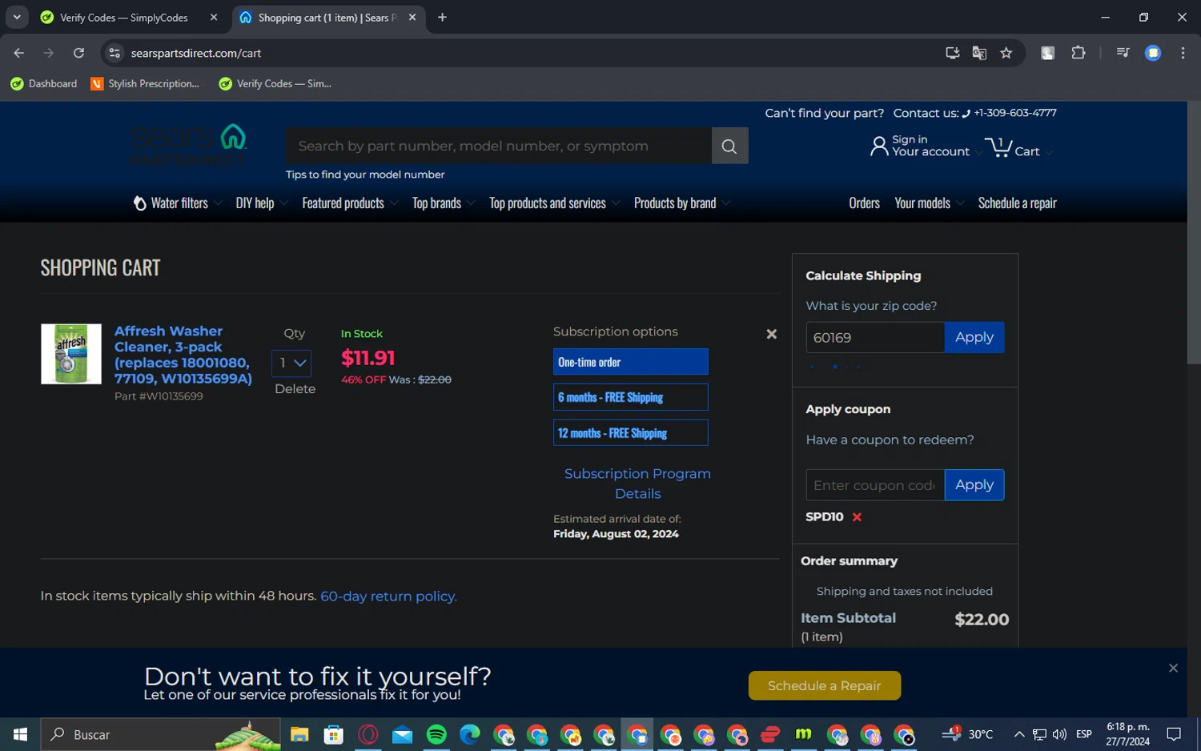This screenshot has width=1201, height=751.
Task: Dismiss the Schedule a Repair banner
Action: tap(1173, 668)
